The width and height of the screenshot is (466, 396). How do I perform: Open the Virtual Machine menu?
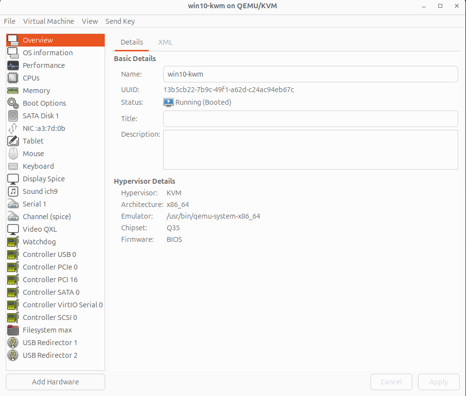point(48,21)
